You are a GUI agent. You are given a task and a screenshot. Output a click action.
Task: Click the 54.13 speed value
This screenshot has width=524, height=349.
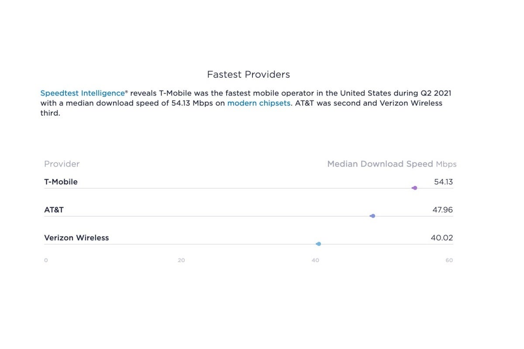[443, 182]
